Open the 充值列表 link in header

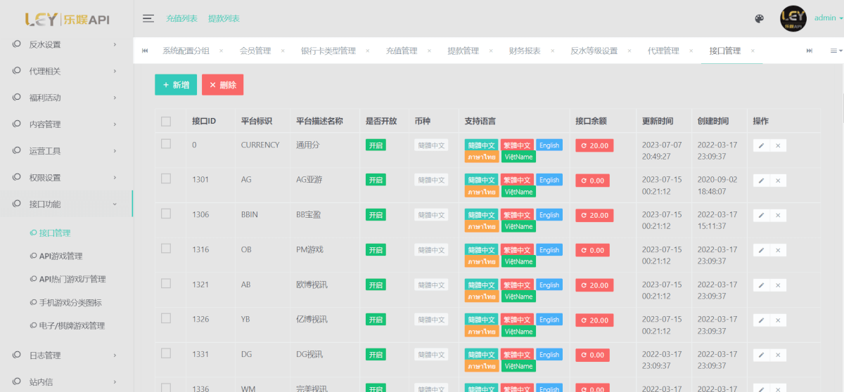(181, 18)
